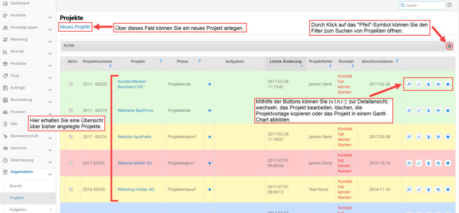Expand the Produkte sidebar section
Screen dimensions: 459x213
click(50, 66)
